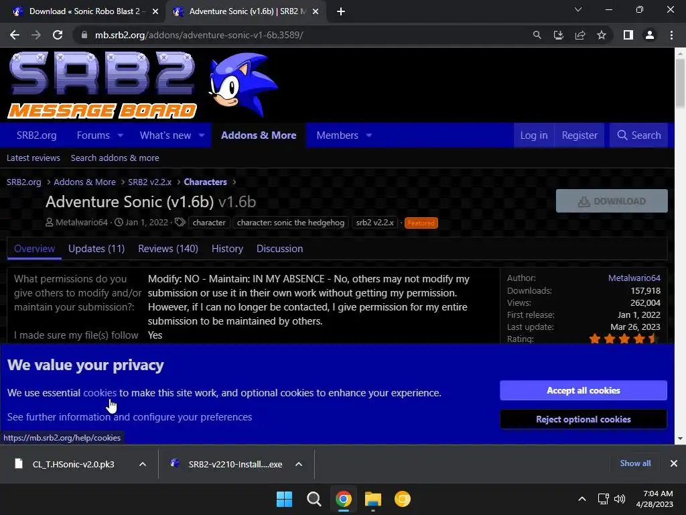Open the Members nav item

tap(338, 135)
